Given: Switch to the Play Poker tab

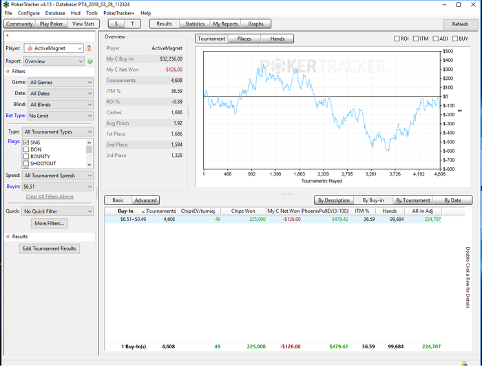Looking at the screenshot, I should [x=51, y=23].
